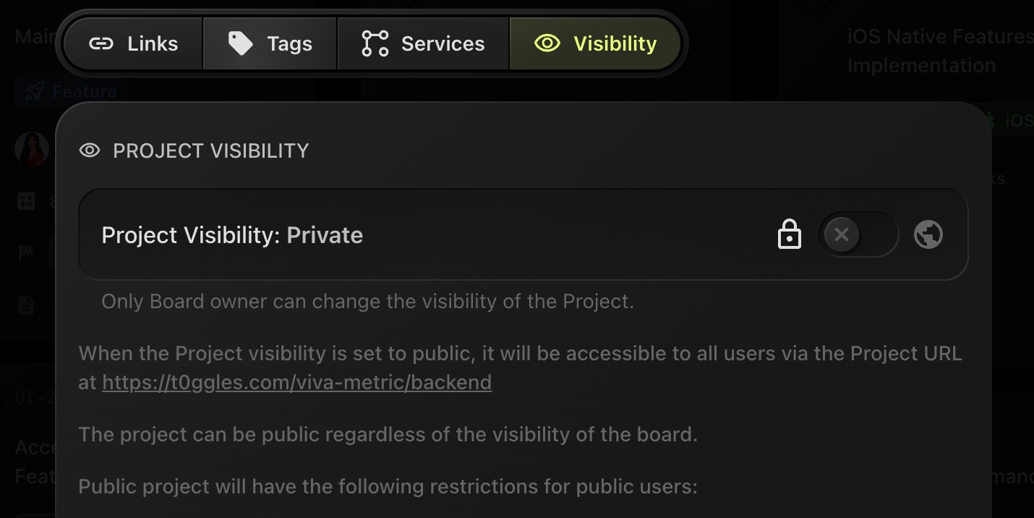Click the assignee avatar photo

(x=31, y=149)
